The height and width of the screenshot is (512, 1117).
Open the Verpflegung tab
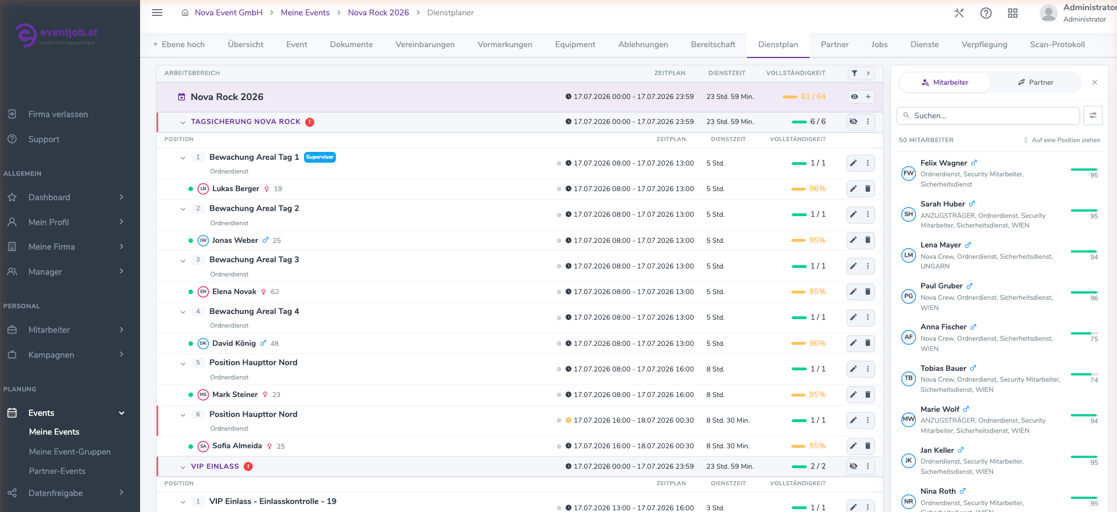click(984, 44)
